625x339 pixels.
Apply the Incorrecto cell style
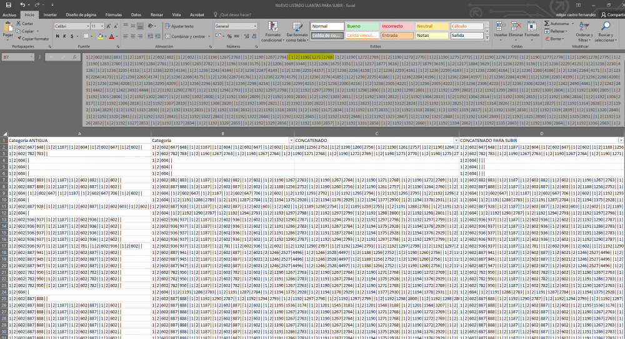click(397, 26)
